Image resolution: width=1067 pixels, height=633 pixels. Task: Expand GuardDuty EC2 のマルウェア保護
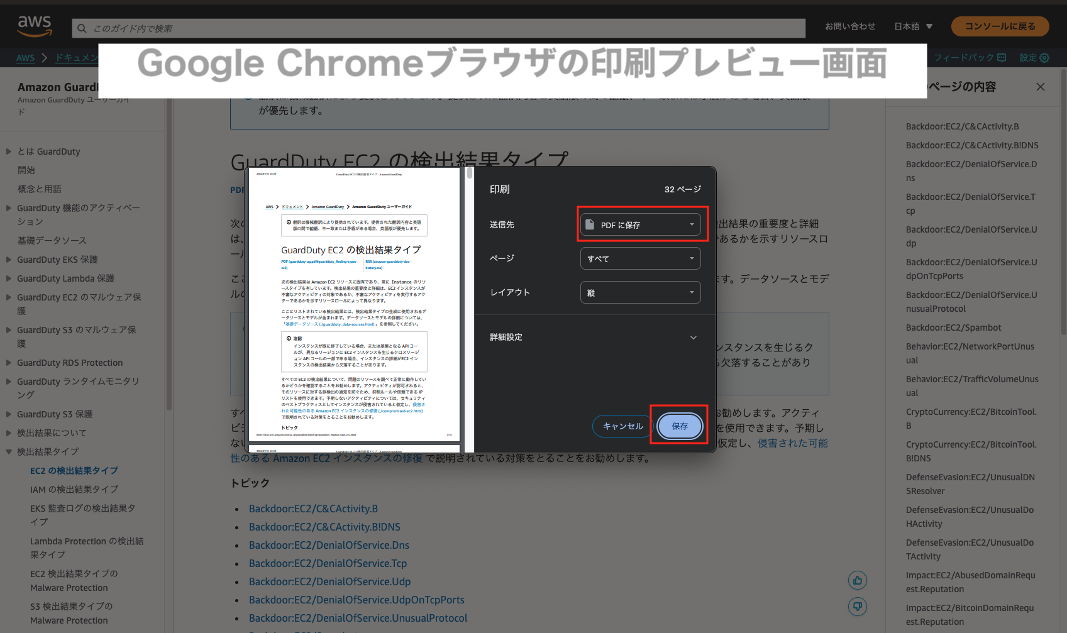(x=9, y=297)
